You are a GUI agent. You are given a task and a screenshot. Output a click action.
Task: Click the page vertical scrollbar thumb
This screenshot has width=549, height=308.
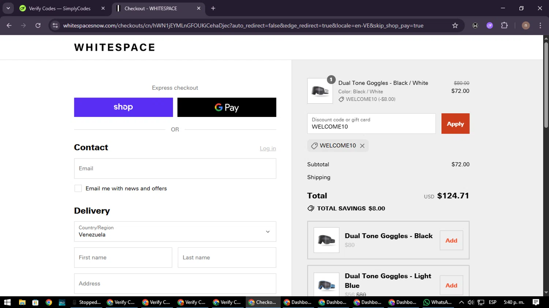click(x=546, y=85)
